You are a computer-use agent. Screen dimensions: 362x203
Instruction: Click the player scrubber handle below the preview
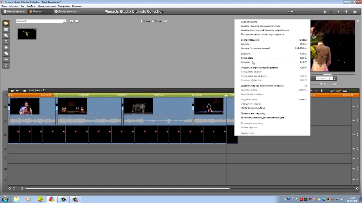coord(327,74)
